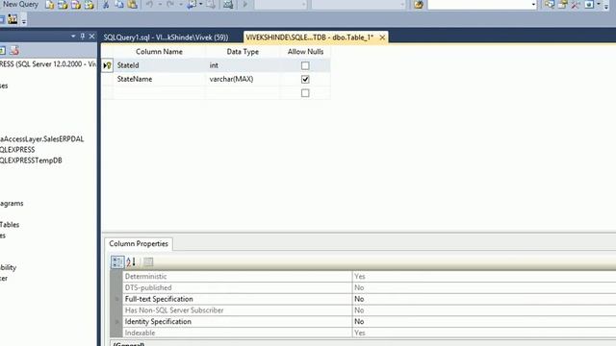
Task: Click the Properties Window toolbar icon
Action: pos(562,5)
